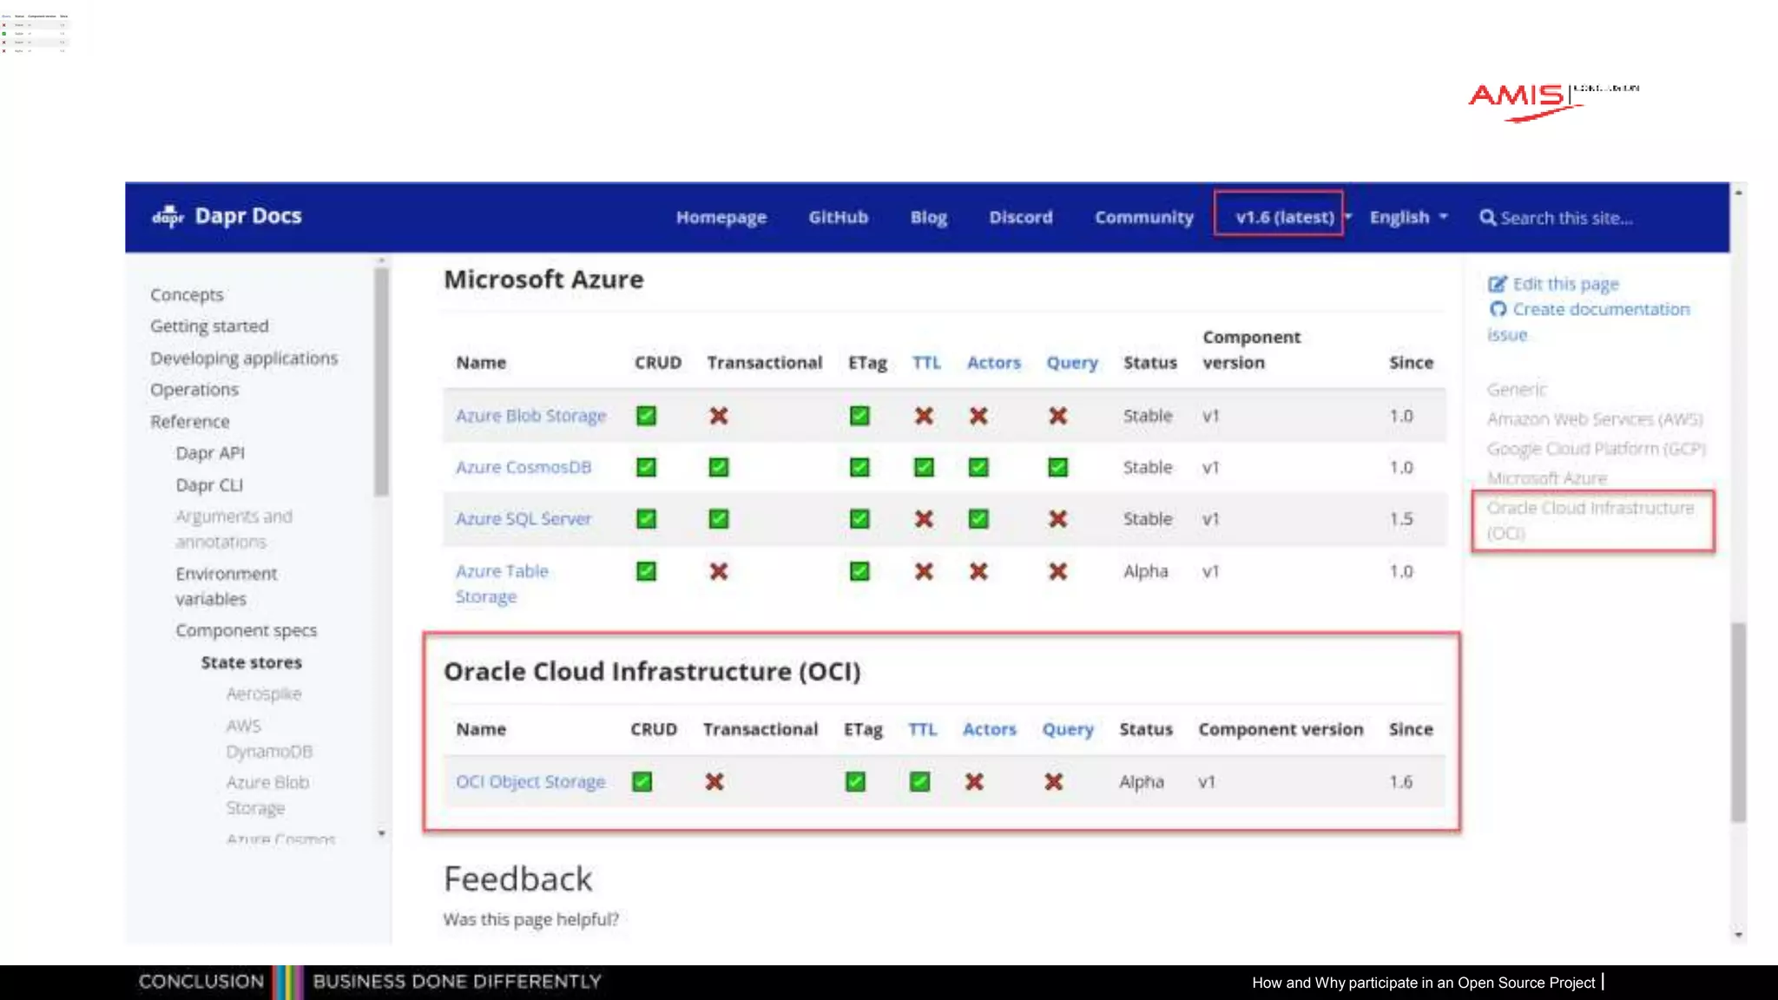Viewport: 1778px width, 1000px height.
Task: Click the Dapr logo icon
Action: 168,216
